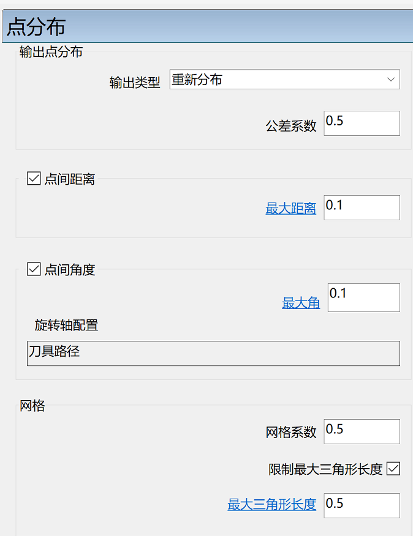Click the 输出类型 label
The height and width of the screenshot is (536, 413).
pyautogui.click(x=135, y=83)
